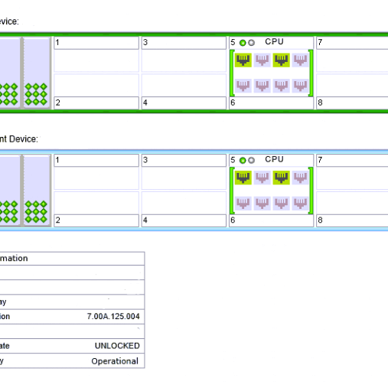
Task: Select slot 3 header in blue-bordered chassis
Action: pyautogui.click(x=184, y=161)
